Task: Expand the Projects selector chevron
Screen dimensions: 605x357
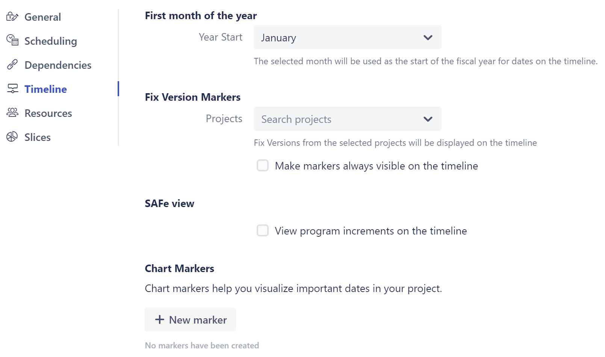Action: pos(428,119)
